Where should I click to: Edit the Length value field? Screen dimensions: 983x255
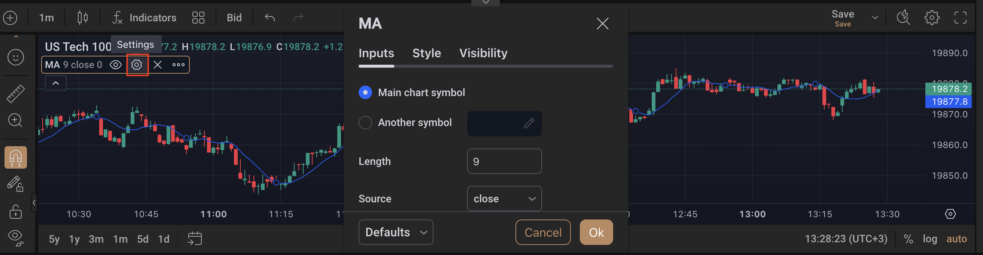(x=505, y=161)
